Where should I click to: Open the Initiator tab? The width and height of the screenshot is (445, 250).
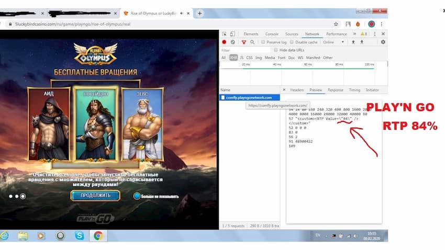[x=372, y=90]
